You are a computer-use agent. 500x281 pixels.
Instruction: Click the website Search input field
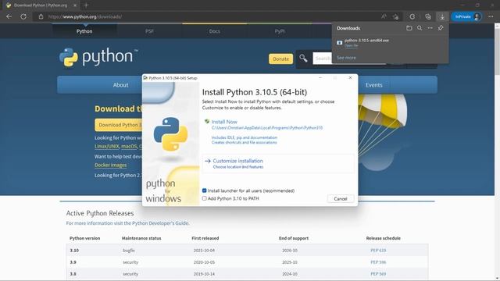click(323, 59)
